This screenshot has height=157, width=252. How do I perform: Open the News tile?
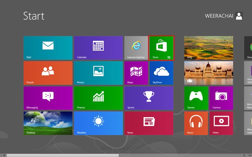click(x=149, y=123)
